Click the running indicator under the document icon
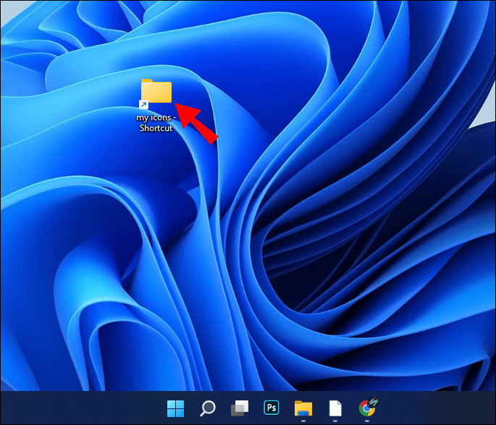 335,422
